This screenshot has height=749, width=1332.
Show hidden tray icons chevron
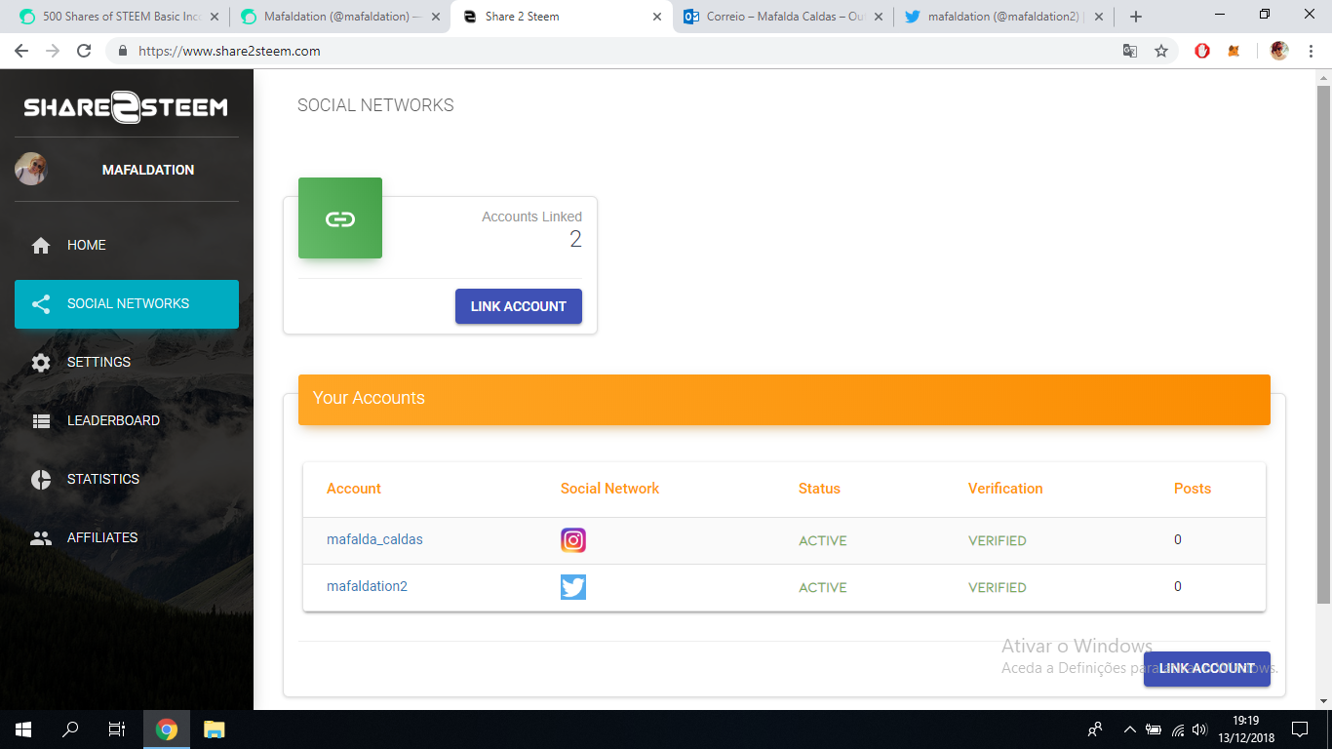[1130, 729]
